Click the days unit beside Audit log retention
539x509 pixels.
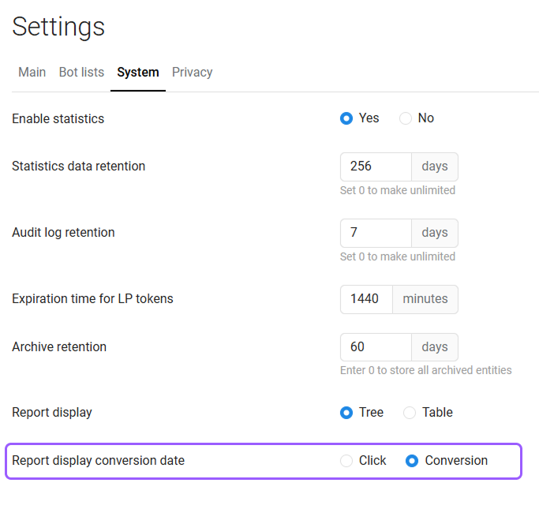(434, 233)
